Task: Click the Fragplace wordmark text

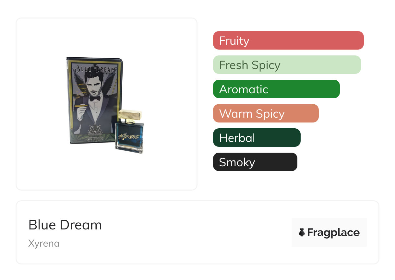Action: pyautogui.click(x=333, y=232)
